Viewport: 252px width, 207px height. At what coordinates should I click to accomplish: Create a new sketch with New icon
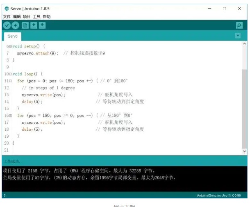point(25,25)
